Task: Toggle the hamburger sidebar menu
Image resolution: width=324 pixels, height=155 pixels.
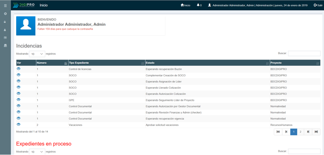Action: pos(5,5)
